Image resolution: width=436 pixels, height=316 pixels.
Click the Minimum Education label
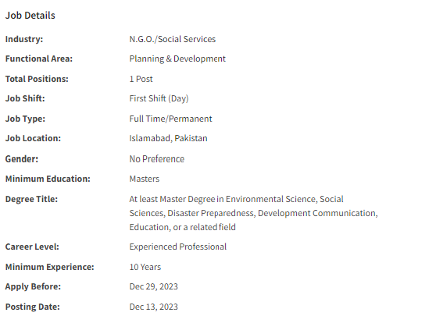tap(48, 179)
